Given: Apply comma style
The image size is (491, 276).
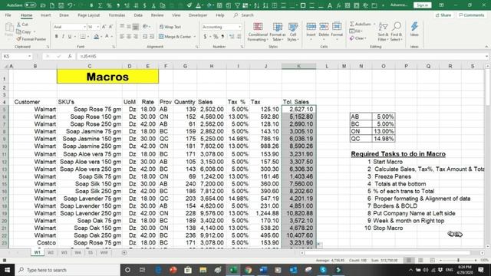Looking at the screenshot, I should point(222,37).
